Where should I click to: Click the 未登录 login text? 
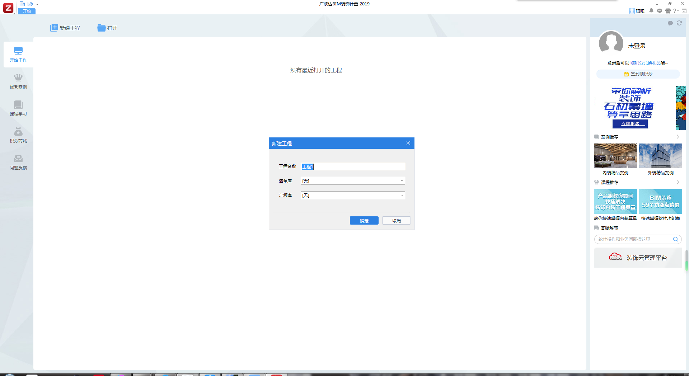[637, 46]
